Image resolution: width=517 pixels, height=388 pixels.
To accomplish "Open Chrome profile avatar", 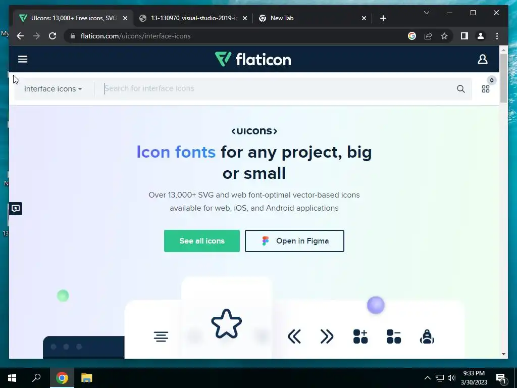I will tap(481, 36).
